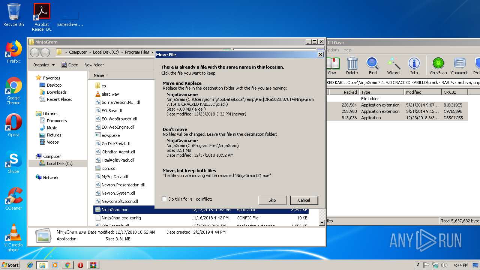Viewport: 480px width, 270px height.
Task: Open the WinRAR Wizard tool
Action: 393,66
